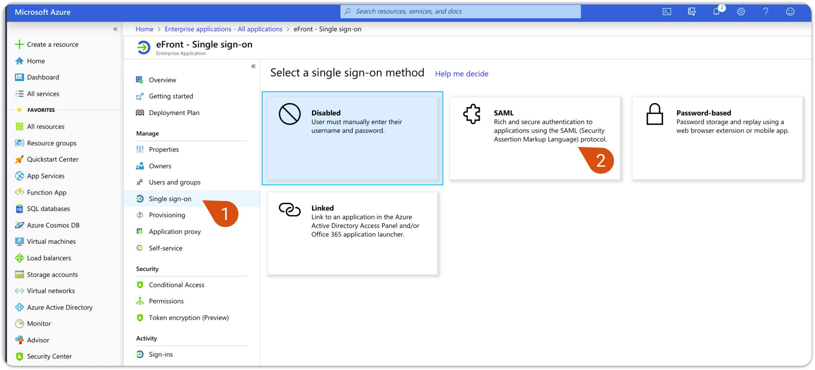
Task: Send feedback via the smiley icon
Action: pyautogui.click(x=790, y=11)
